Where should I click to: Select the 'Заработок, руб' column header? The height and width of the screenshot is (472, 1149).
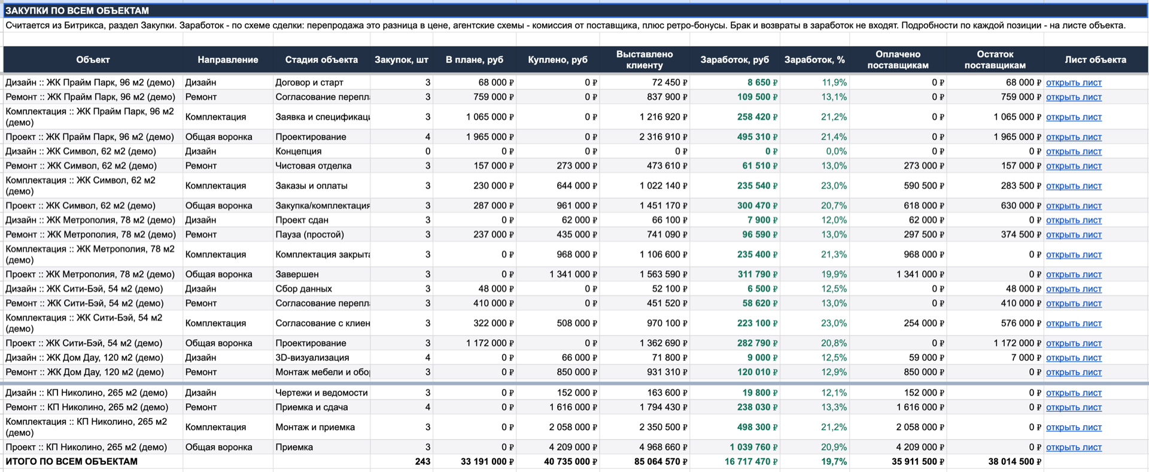[735, 60]
